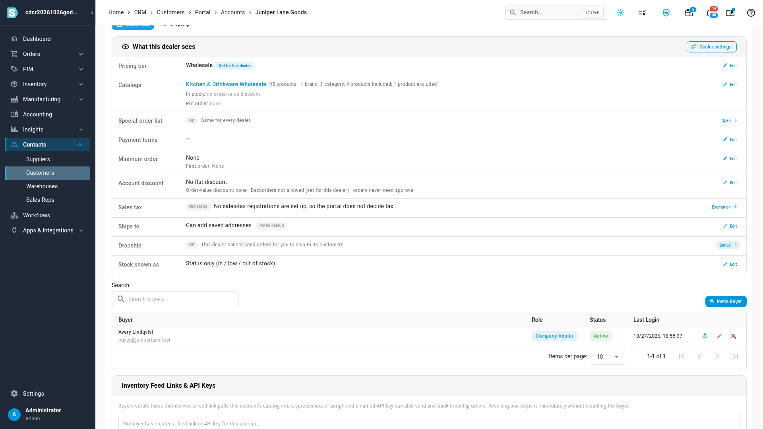The width and height of the screenshot is (763, 429).
Task: Expand the PIM menu
Action: click(x=48, y=69)
